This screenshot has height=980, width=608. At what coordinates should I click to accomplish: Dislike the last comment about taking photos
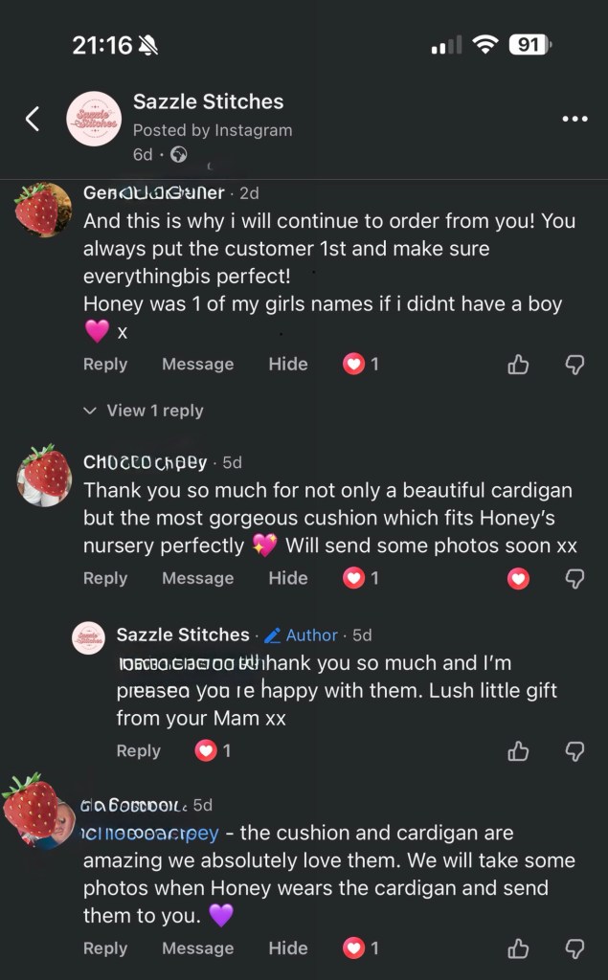click(x=574, y=947)
